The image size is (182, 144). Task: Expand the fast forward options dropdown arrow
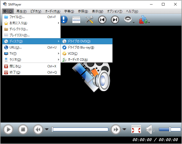click(x=124, y=129)
